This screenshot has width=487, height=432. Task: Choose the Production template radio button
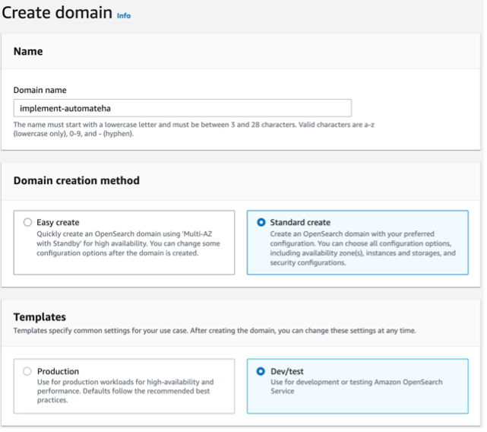point(28,371)
